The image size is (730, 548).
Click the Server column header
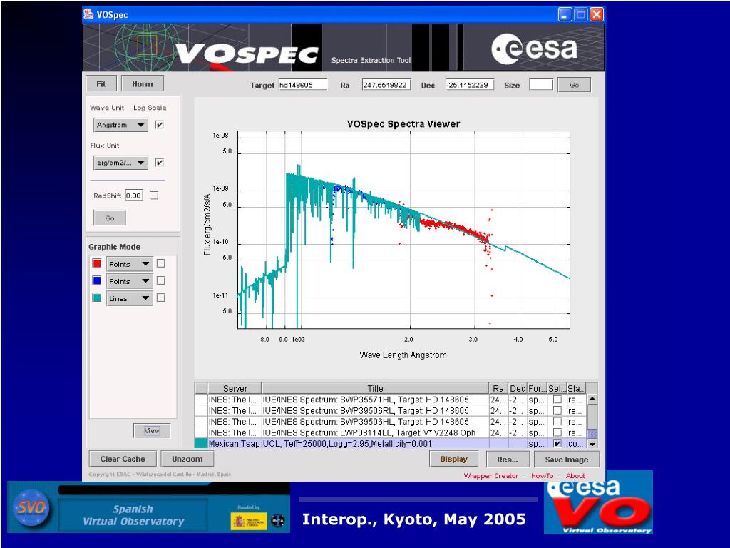click(x=235, y=388)
